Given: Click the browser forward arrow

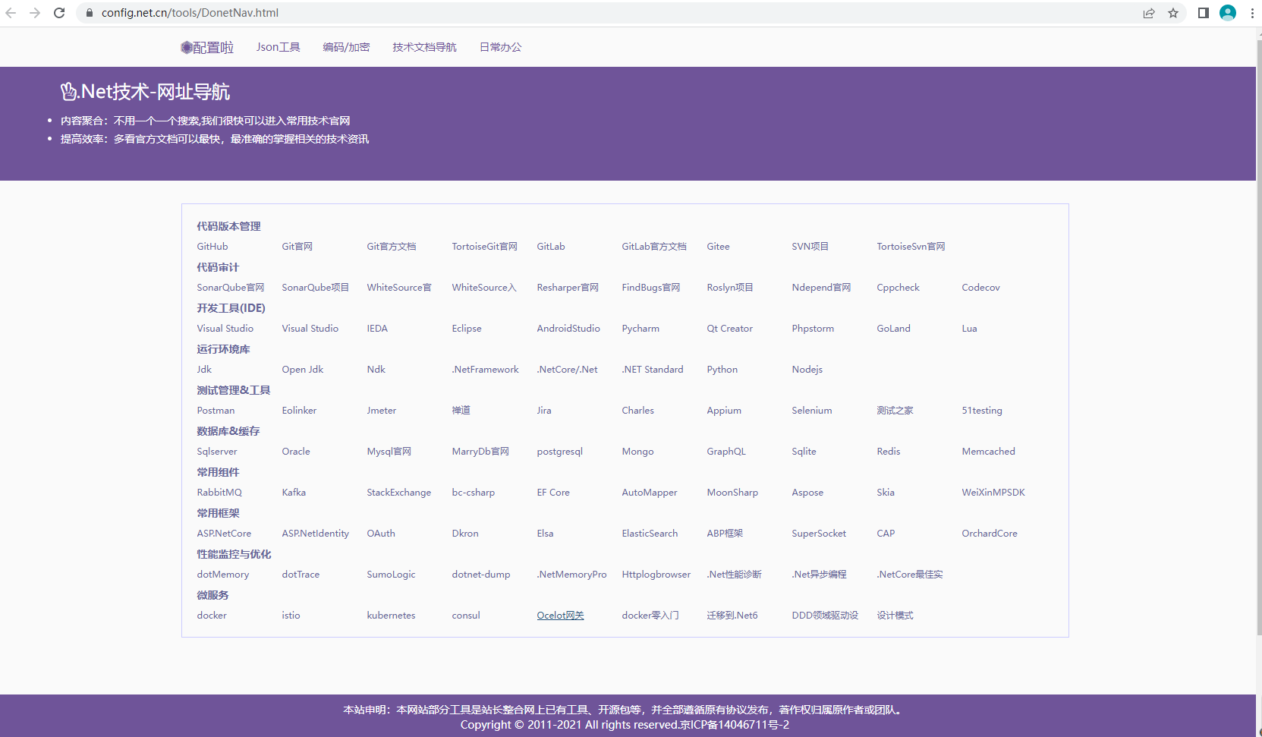Looking at the screenshot, I should 35,13.
